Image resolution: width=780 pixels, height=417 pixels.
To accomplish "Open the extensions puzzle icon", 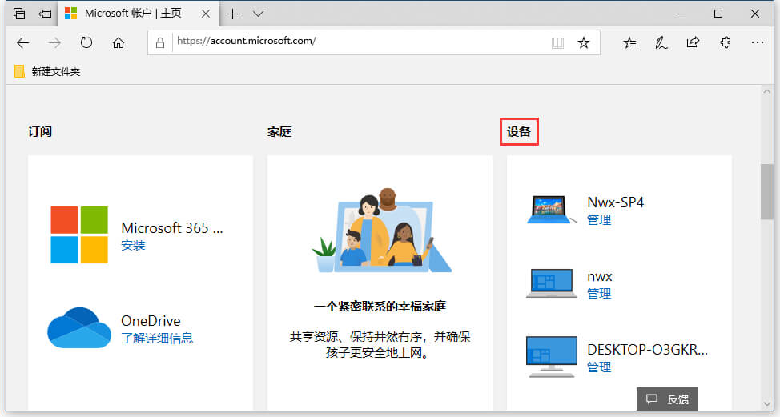I will [x=726, y=42].
